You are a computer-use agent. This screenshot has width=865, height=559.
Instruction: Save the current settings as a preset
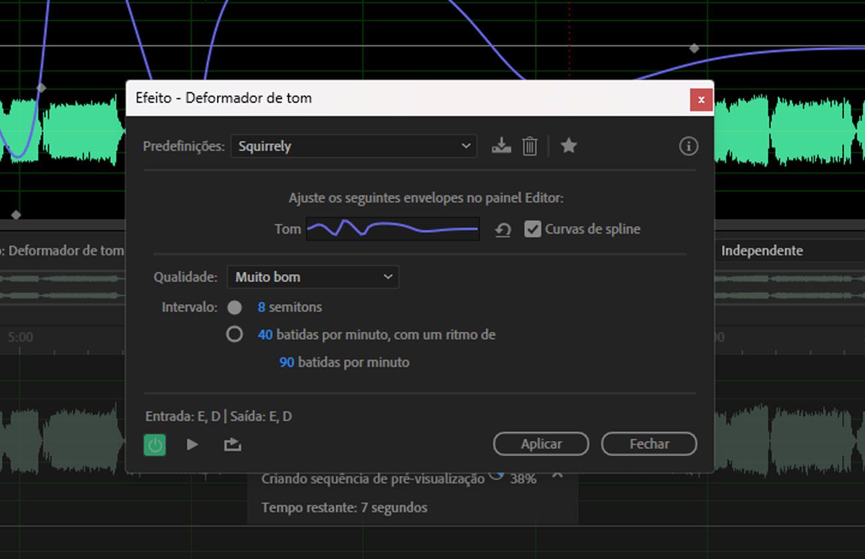pos(501,146)
